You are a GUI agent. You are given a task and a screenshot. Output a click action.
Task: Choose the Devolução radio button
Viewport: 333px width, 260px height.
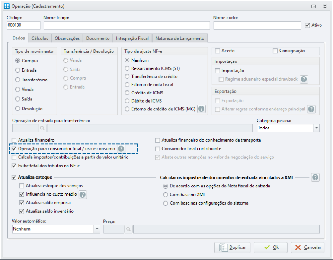pos(17,109)
